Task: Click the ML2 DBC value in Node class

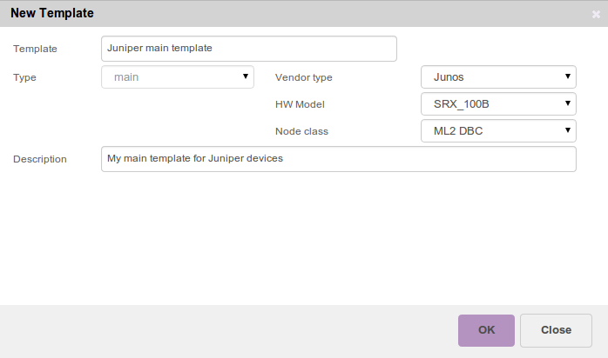Action: 459,131
